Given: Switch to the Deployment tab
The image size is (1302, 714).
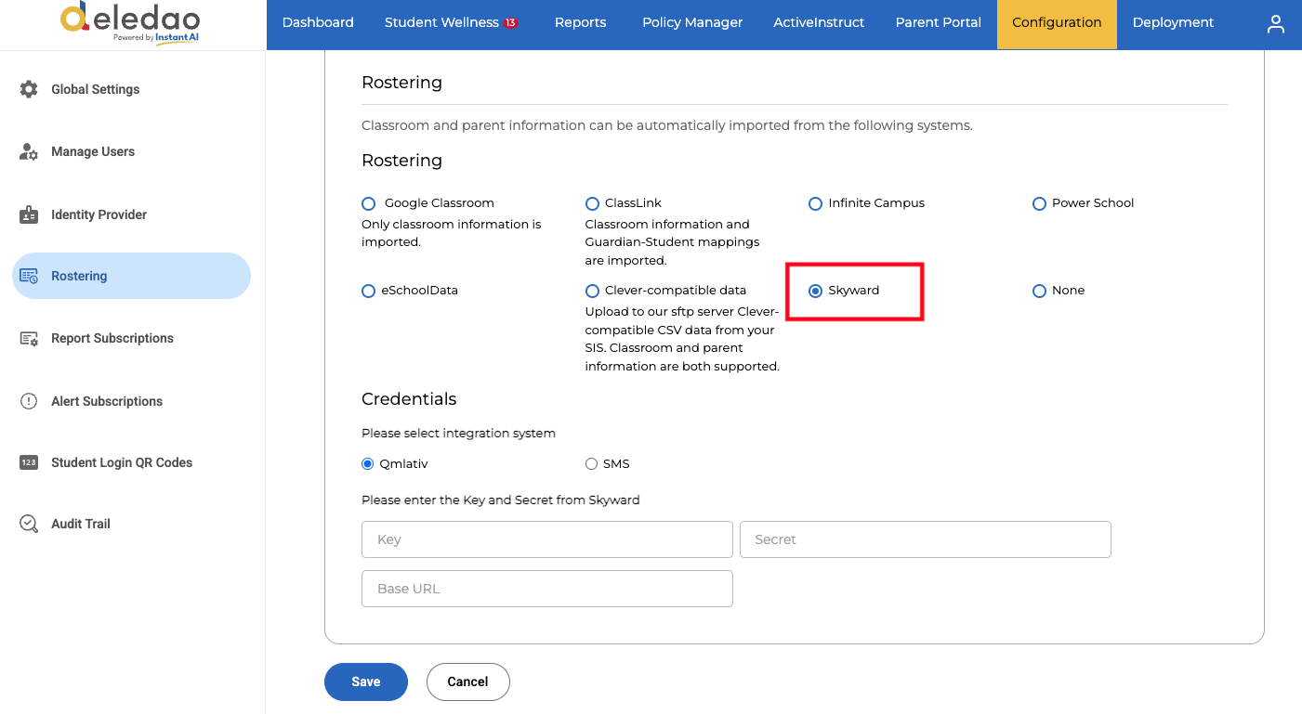Looking at the screenshot, I should click(1173, 22).
